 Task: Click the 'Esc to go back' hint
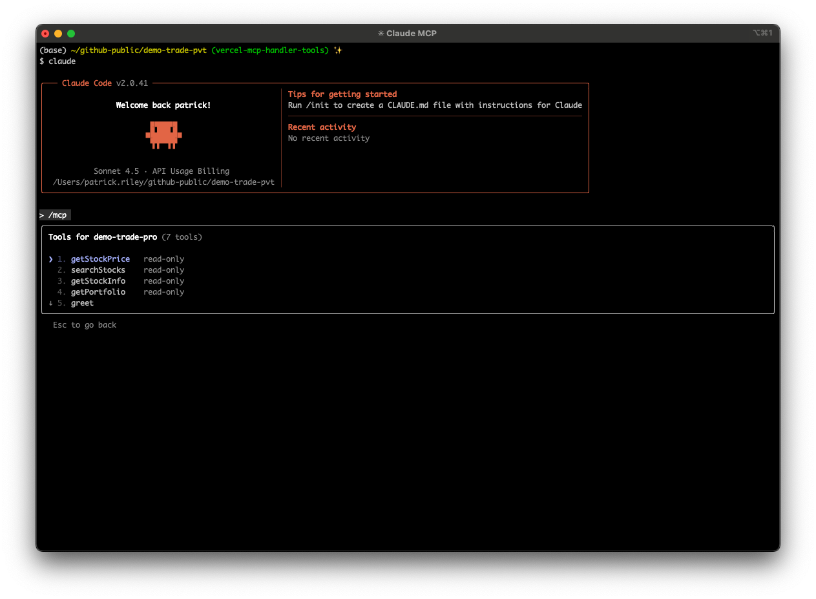coord(85,325)
